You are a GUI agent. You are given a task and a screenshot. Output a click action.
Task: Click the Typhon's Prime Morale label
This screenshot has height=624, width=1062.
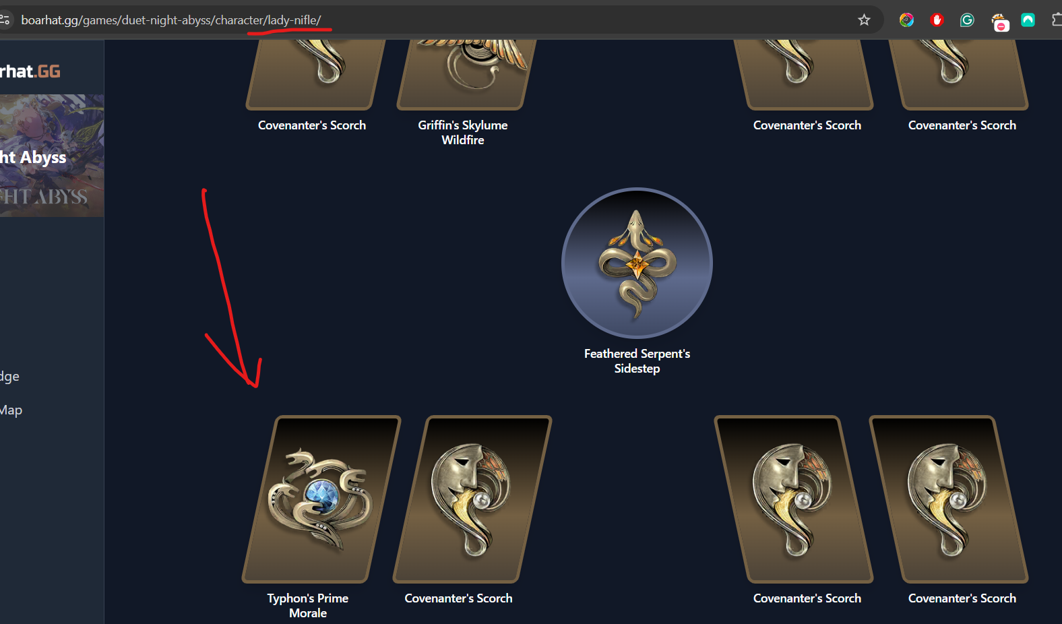308,606
